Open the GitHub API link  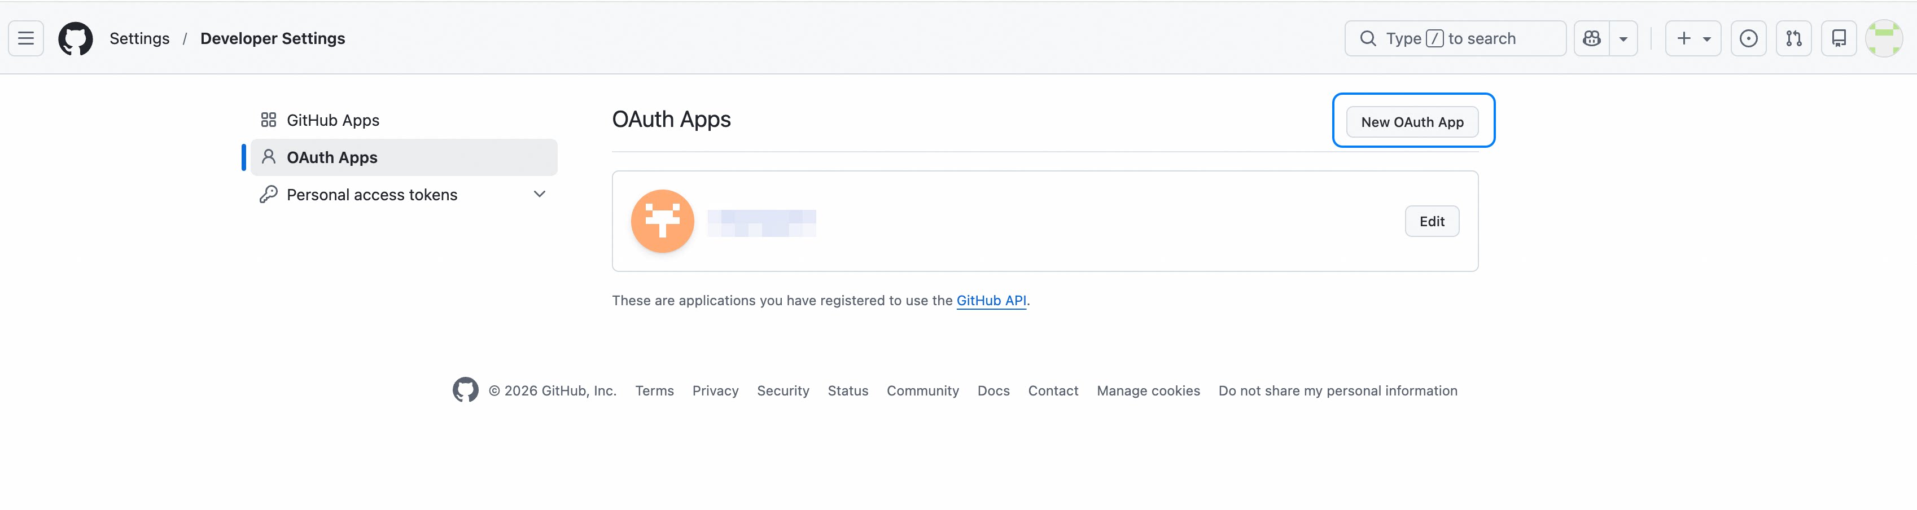pyautogui.click(x=991, y=300)
